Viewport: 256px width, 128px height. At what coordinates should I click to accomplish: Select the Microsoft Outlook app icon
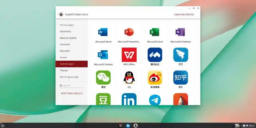(103, 55)
